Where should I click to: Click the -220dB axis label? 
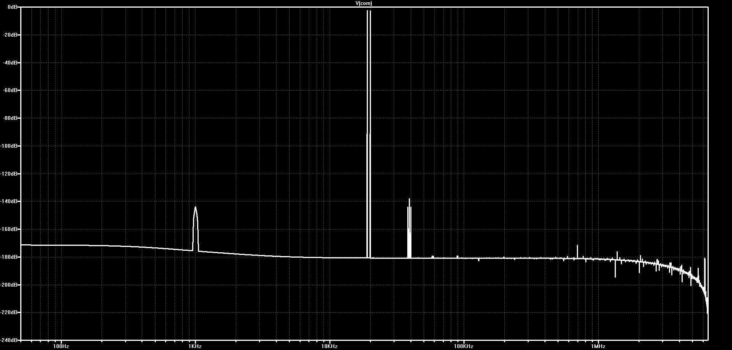[9, 313]
